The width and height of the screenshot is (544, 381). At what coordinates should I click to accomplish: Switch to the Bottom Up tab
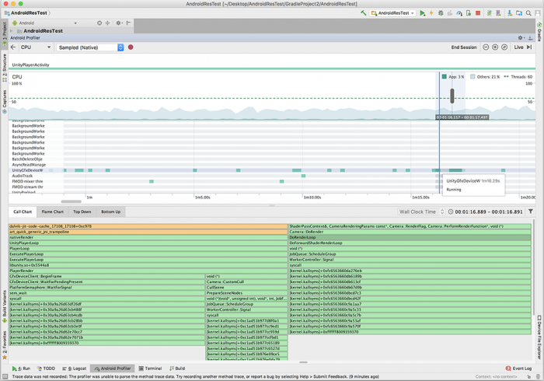point(110,211)
